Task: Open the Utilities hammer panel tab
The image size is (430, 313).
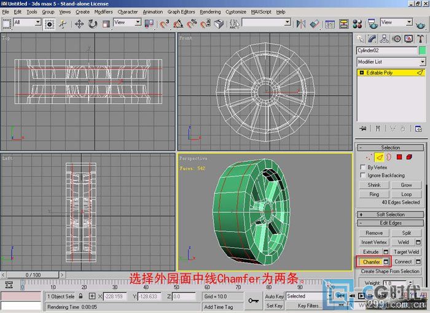Action: point(421,39)
